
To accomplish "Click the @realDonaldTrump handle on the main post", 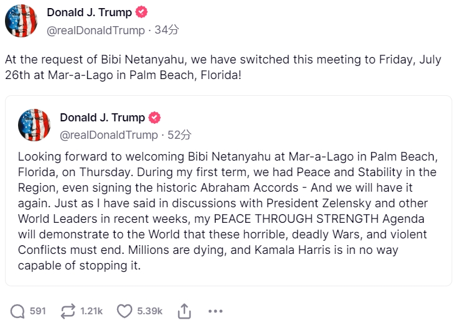I will coord(96,30).
